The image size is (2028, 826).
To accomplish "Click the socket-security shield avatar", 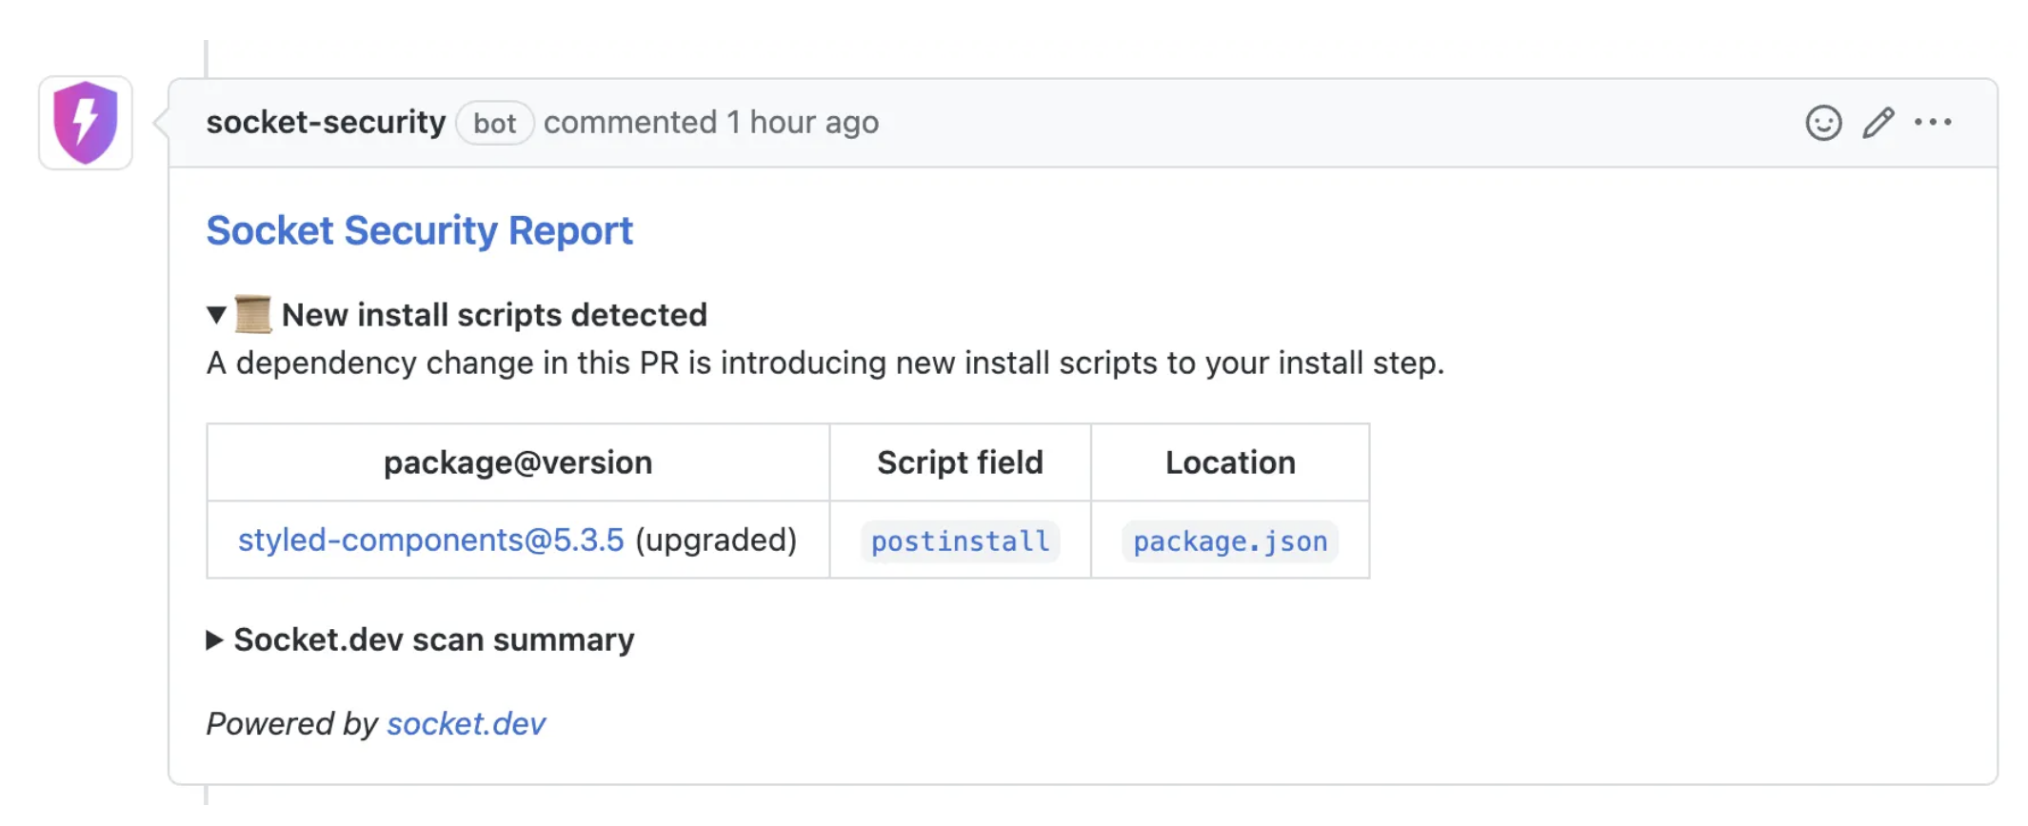I will (x=86, y=123).
